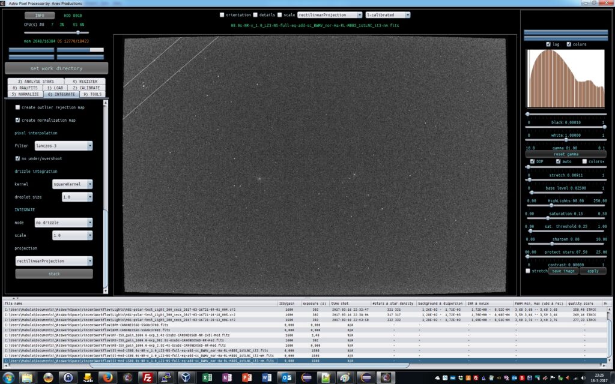Switch to the 3) ANALYSE STARS tab
This screenshot has width=615, height=384.
(35, 82)
